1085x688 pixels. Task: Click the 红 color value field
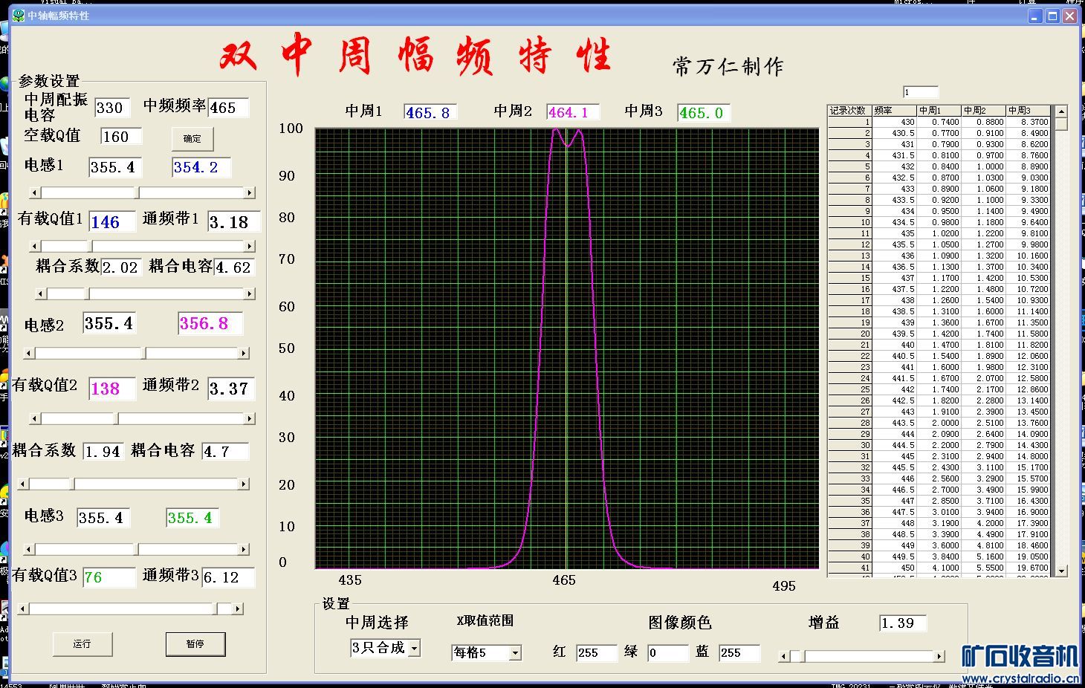[596, 653]
